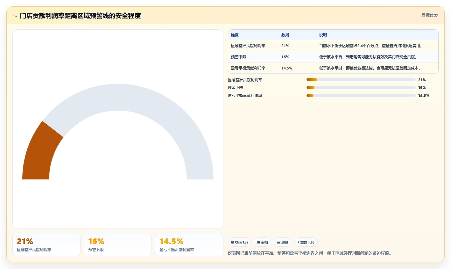451x269 pixels.
Task: Click the 目标仪表 label in header
Action: coord(429,15)
